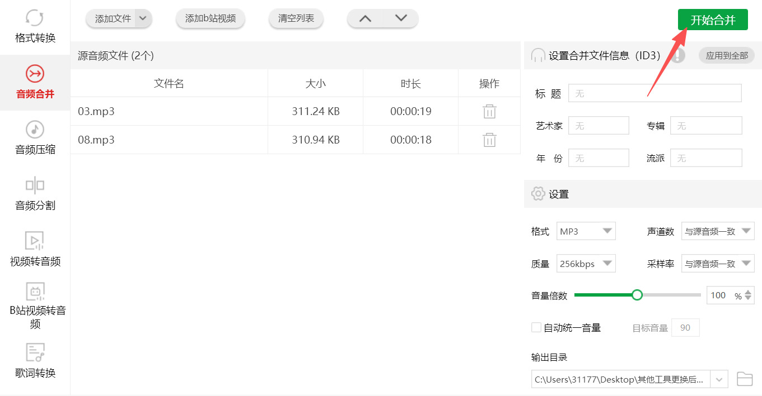This screenshot has width=762, height=396.
Task: Select the 03.mp3 file row
Action: 295,111
